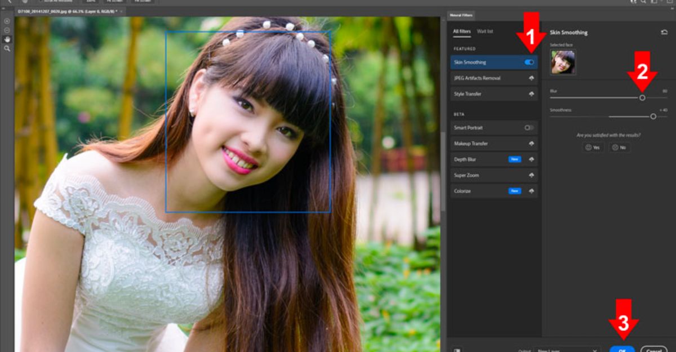Click the Blur slider handle
Image resolution: width=676 pixels, height=352 pixels.
tap(642, 97)
